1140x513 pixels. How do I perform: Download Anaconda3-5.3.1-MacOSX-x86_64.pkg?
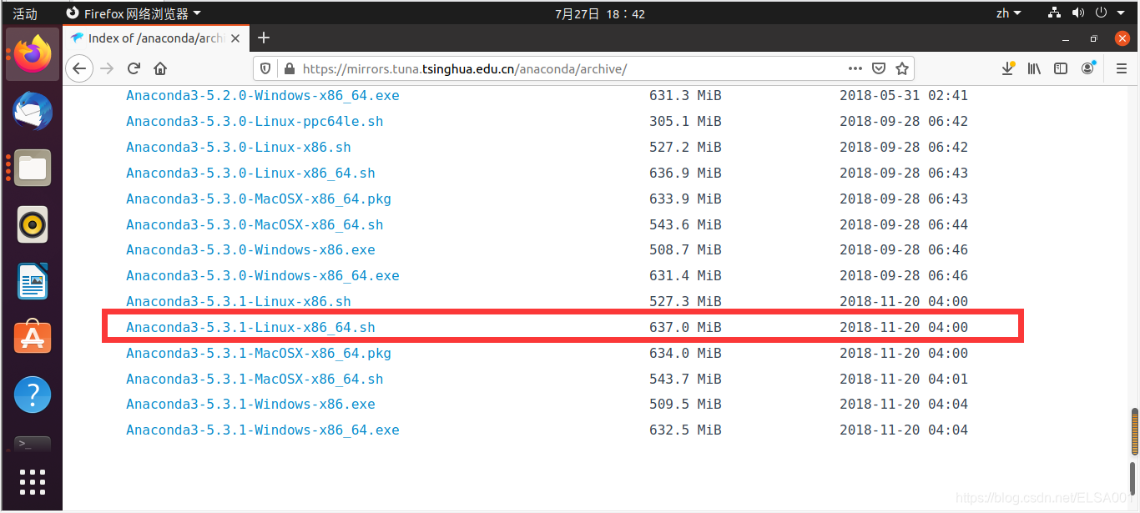click(259, 354)
